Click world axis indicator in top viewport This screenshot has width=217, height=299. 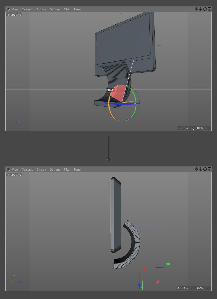coord(16,120)
